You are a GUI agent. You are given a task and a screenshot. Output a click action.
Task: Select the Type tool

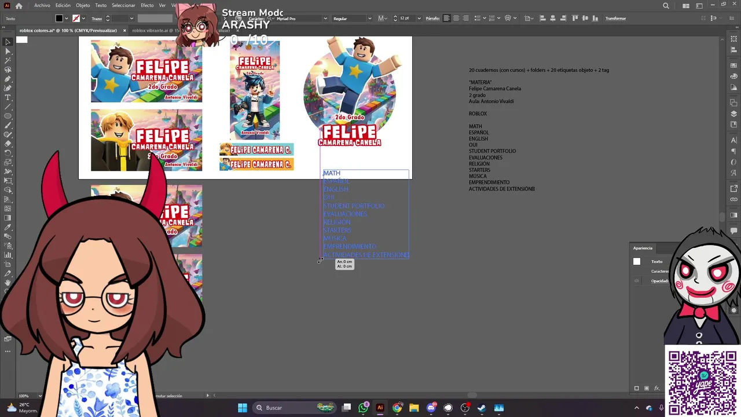(8, 97)
